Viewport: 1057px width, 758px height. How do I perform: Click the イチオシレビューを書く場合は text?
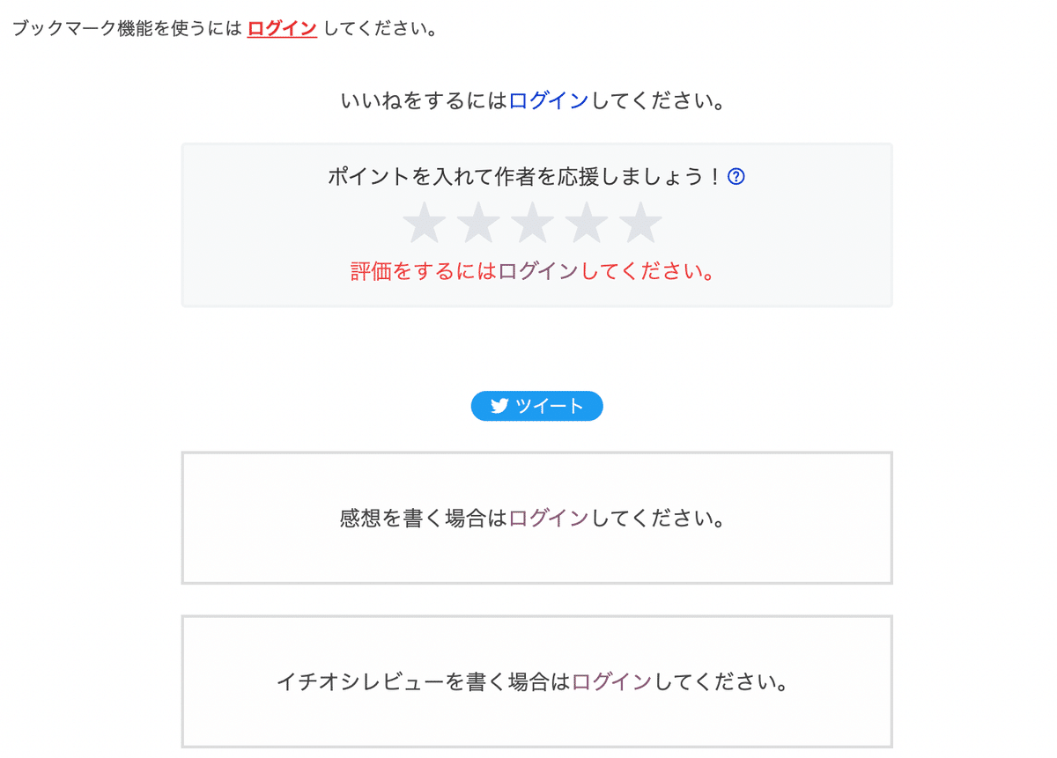coord(424,682)
